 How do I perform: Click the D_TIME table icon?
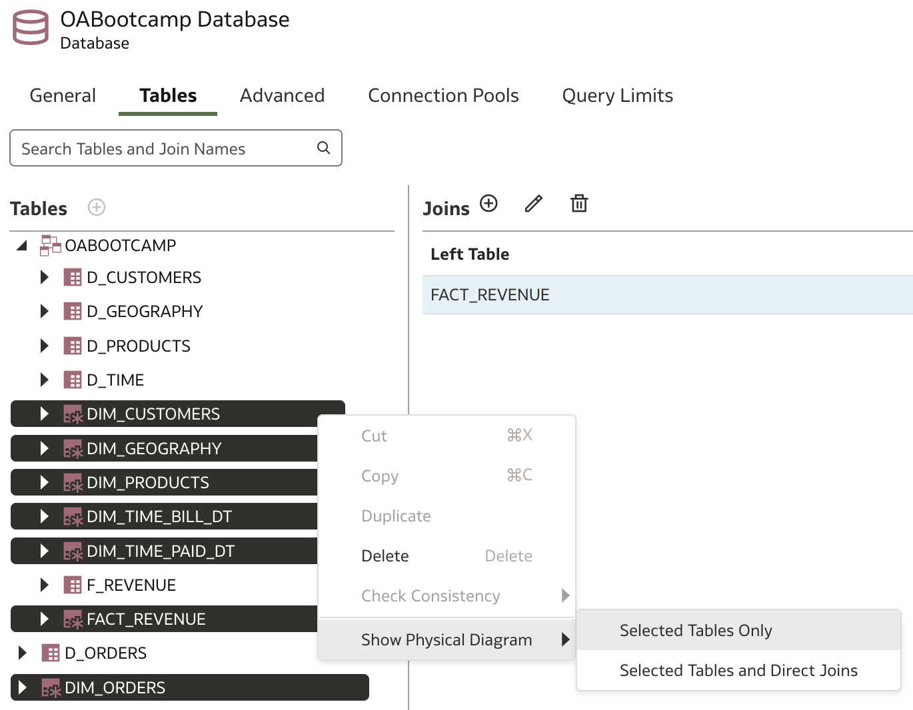coord(73,380)
